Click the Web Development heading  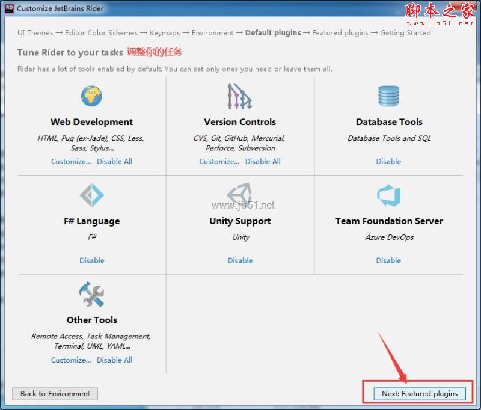(x=92, y=122)
